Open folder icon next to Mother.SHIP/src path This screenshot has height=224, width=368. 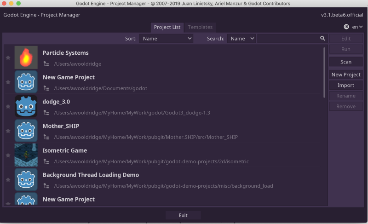(46, 137)
